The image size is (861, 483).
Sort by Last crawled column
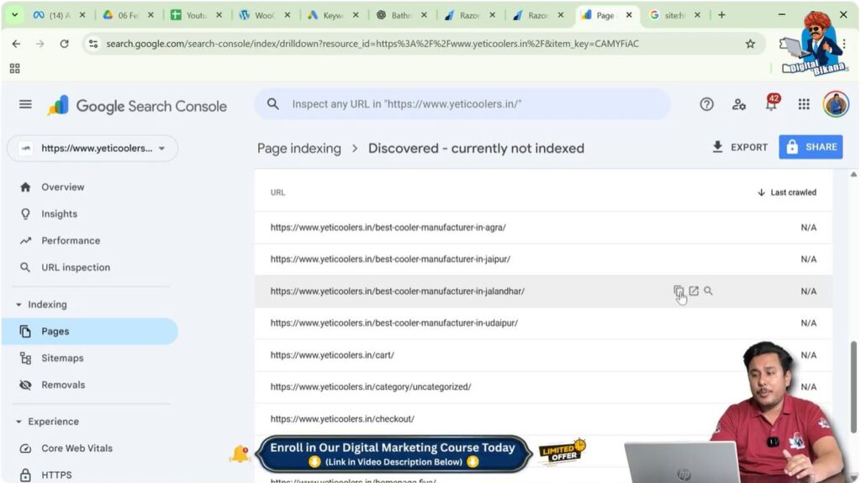click(786, 192)
